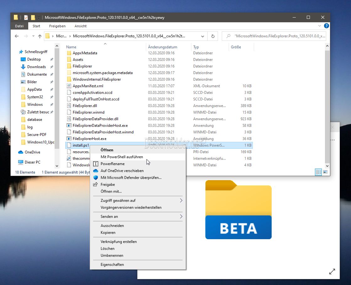Image resolution: width=351 pixels, height=285 pixels.
Task: Switch to details view in status bar
Action: click(318, 172)
